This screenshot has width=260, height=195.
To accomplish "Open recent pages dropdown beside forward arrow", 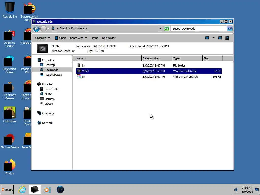I will point(48,29).
